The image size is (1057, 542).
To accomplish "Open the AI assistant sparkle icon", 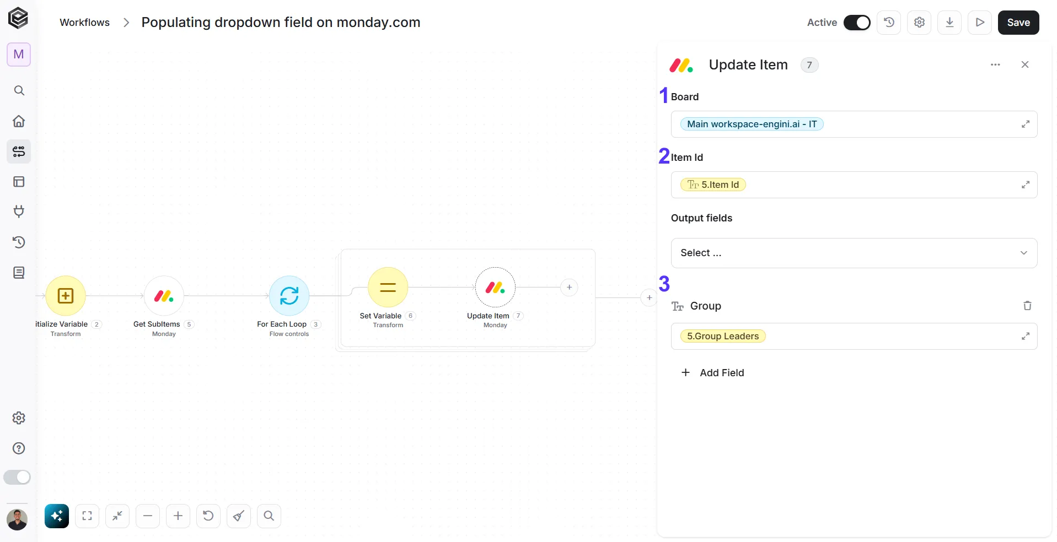I will pos(57,516).
